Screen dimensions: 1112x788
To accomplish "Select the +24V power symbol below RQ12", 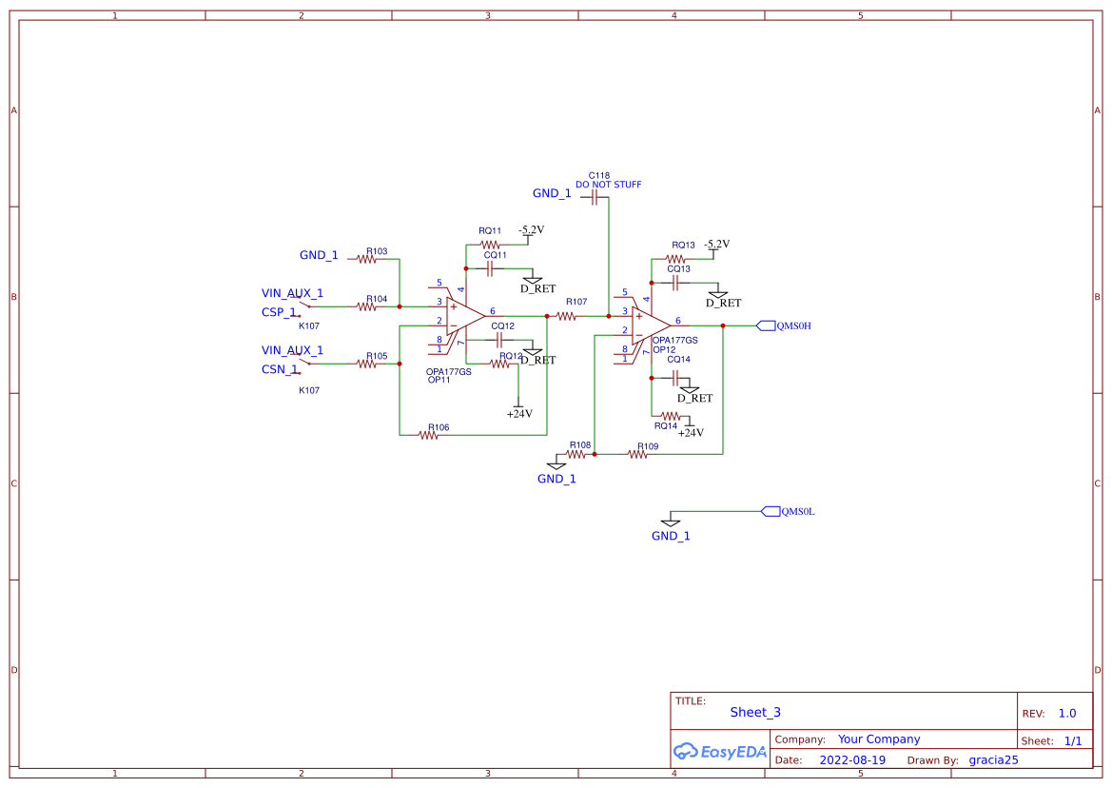I will coord(517,409).
